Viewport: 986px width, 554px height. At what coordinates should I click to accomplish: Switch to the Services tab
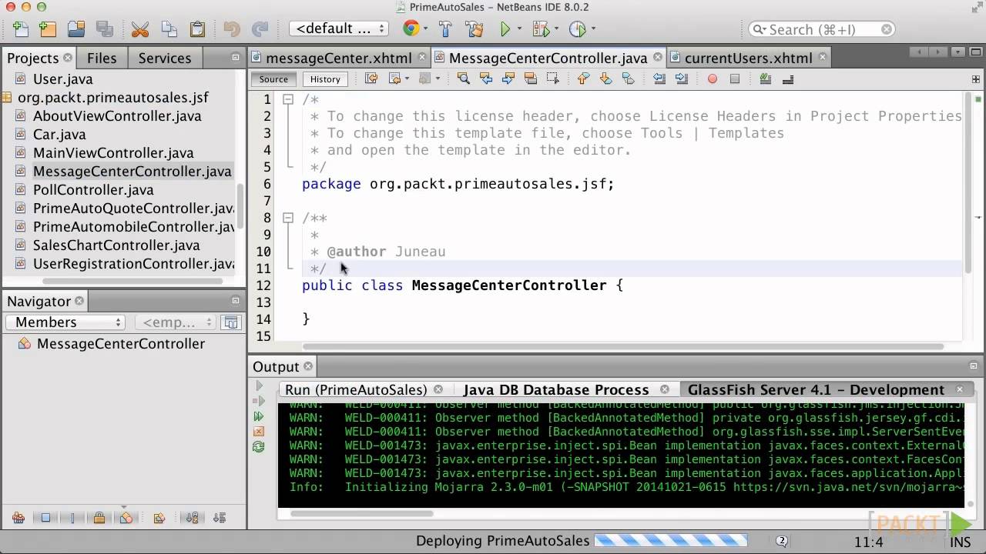coord(165,58)
